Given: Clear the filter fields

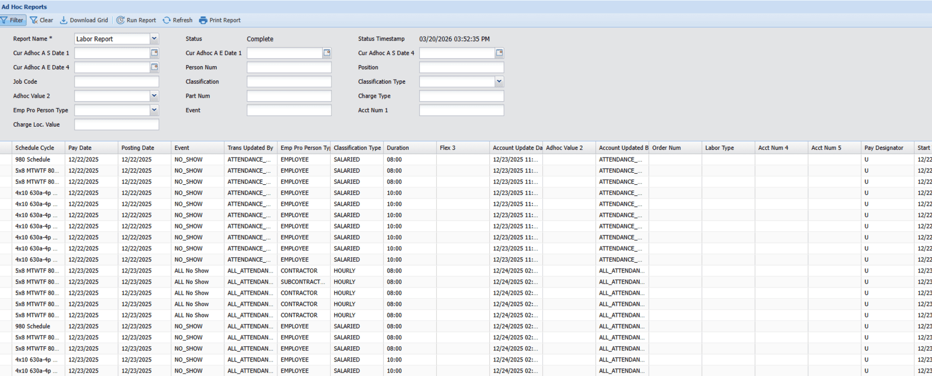Looking at the screenshot, I should 41,20.
